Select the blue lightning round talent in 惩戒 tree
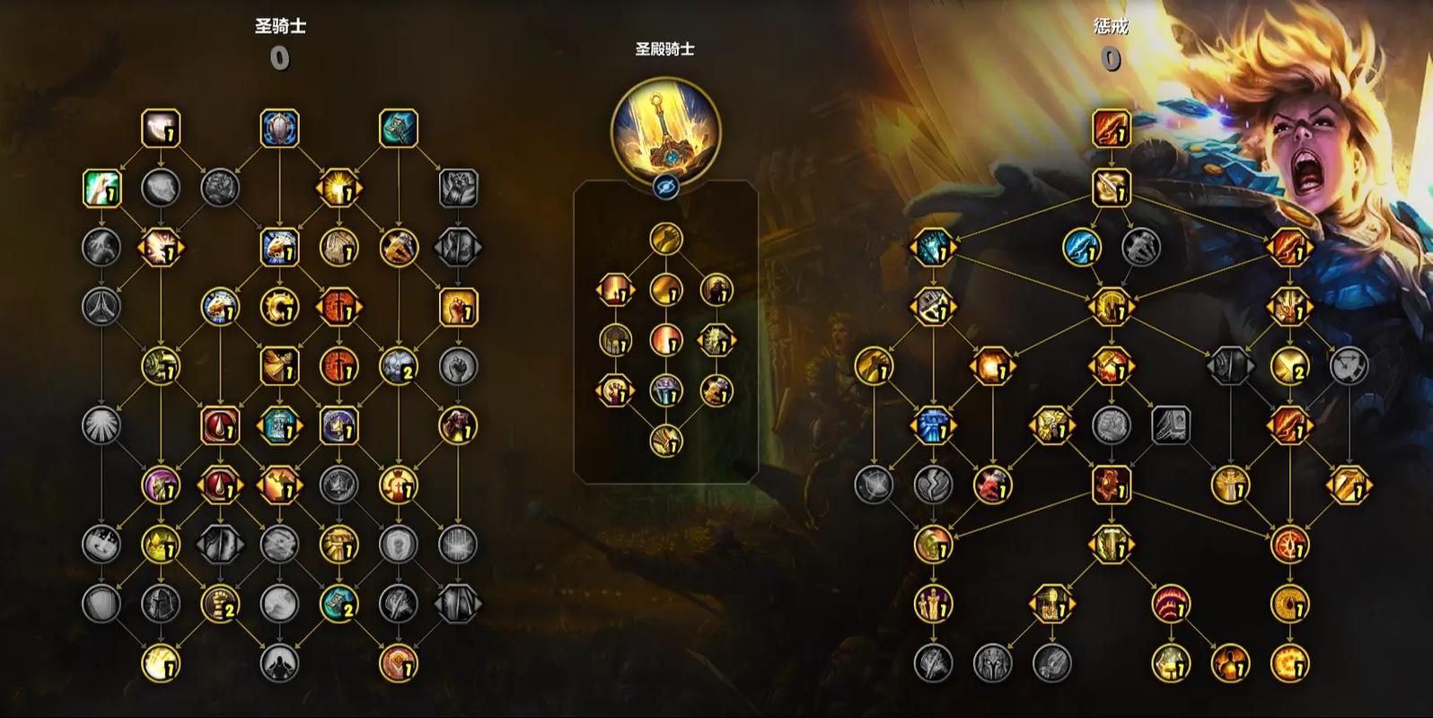Image resolution: width=1433 pixels, height=718 pixels. tap(1082, 248)
